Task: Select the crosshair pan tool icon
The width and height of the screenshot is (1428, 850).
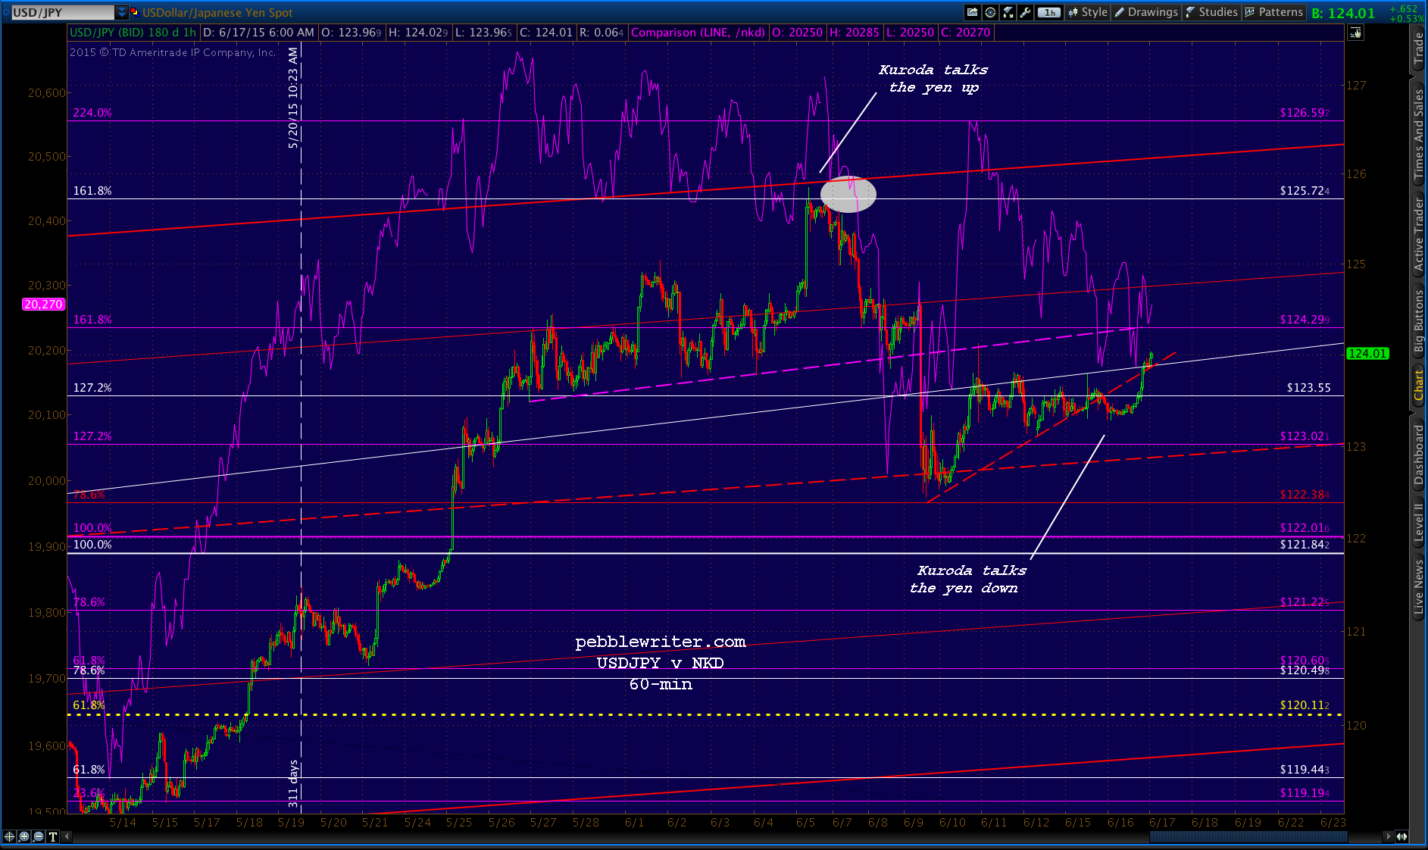Action: pos(9,836)
